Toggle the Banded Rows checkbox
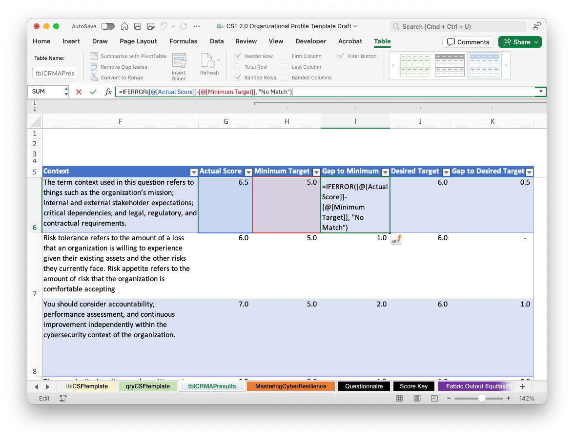 238,77
